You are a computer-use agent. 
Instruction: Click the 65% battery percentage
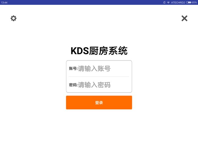click(194, 2)
